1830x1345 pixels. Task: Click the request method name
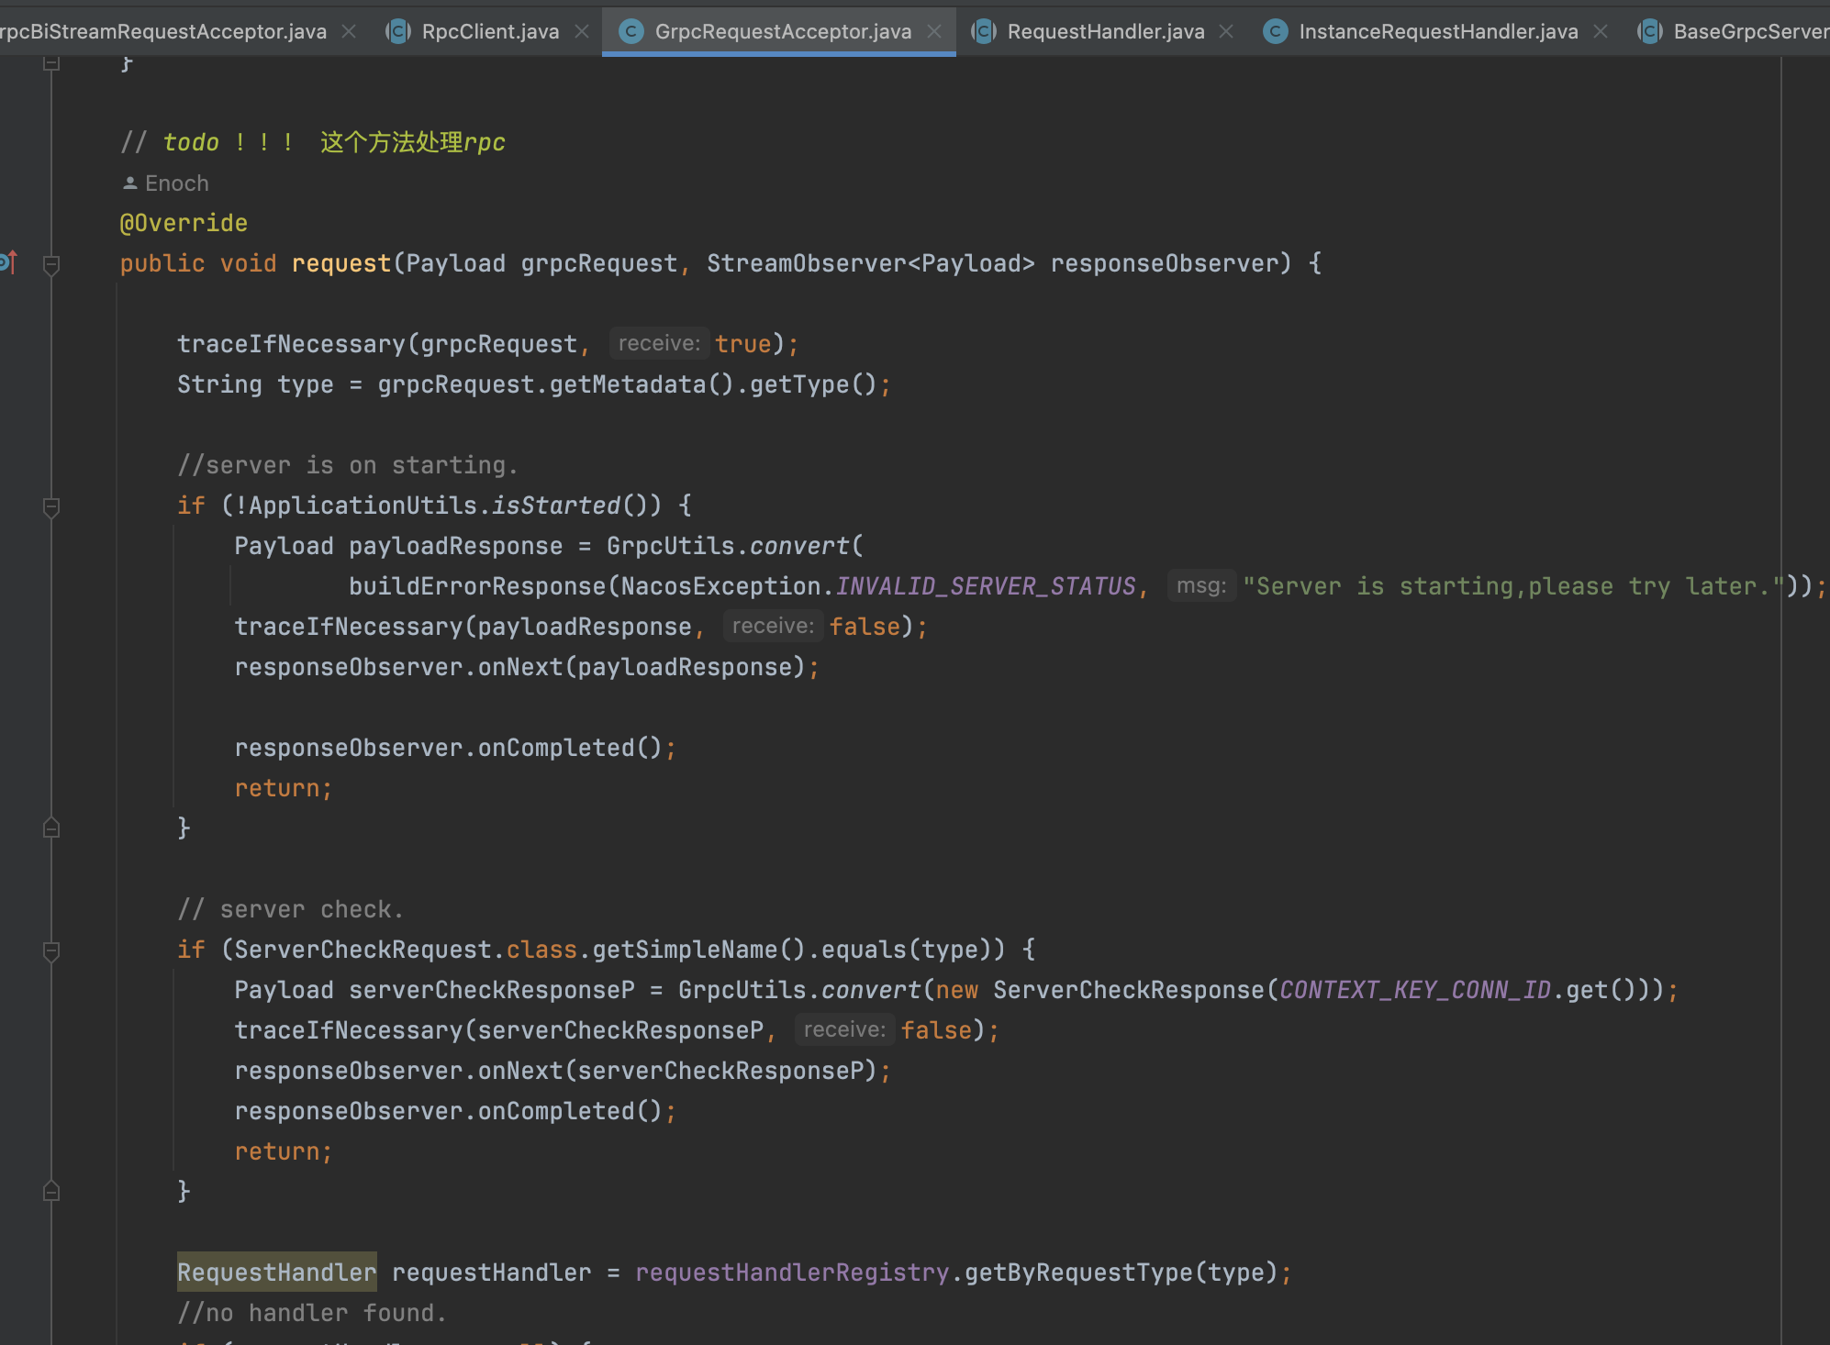341,263
